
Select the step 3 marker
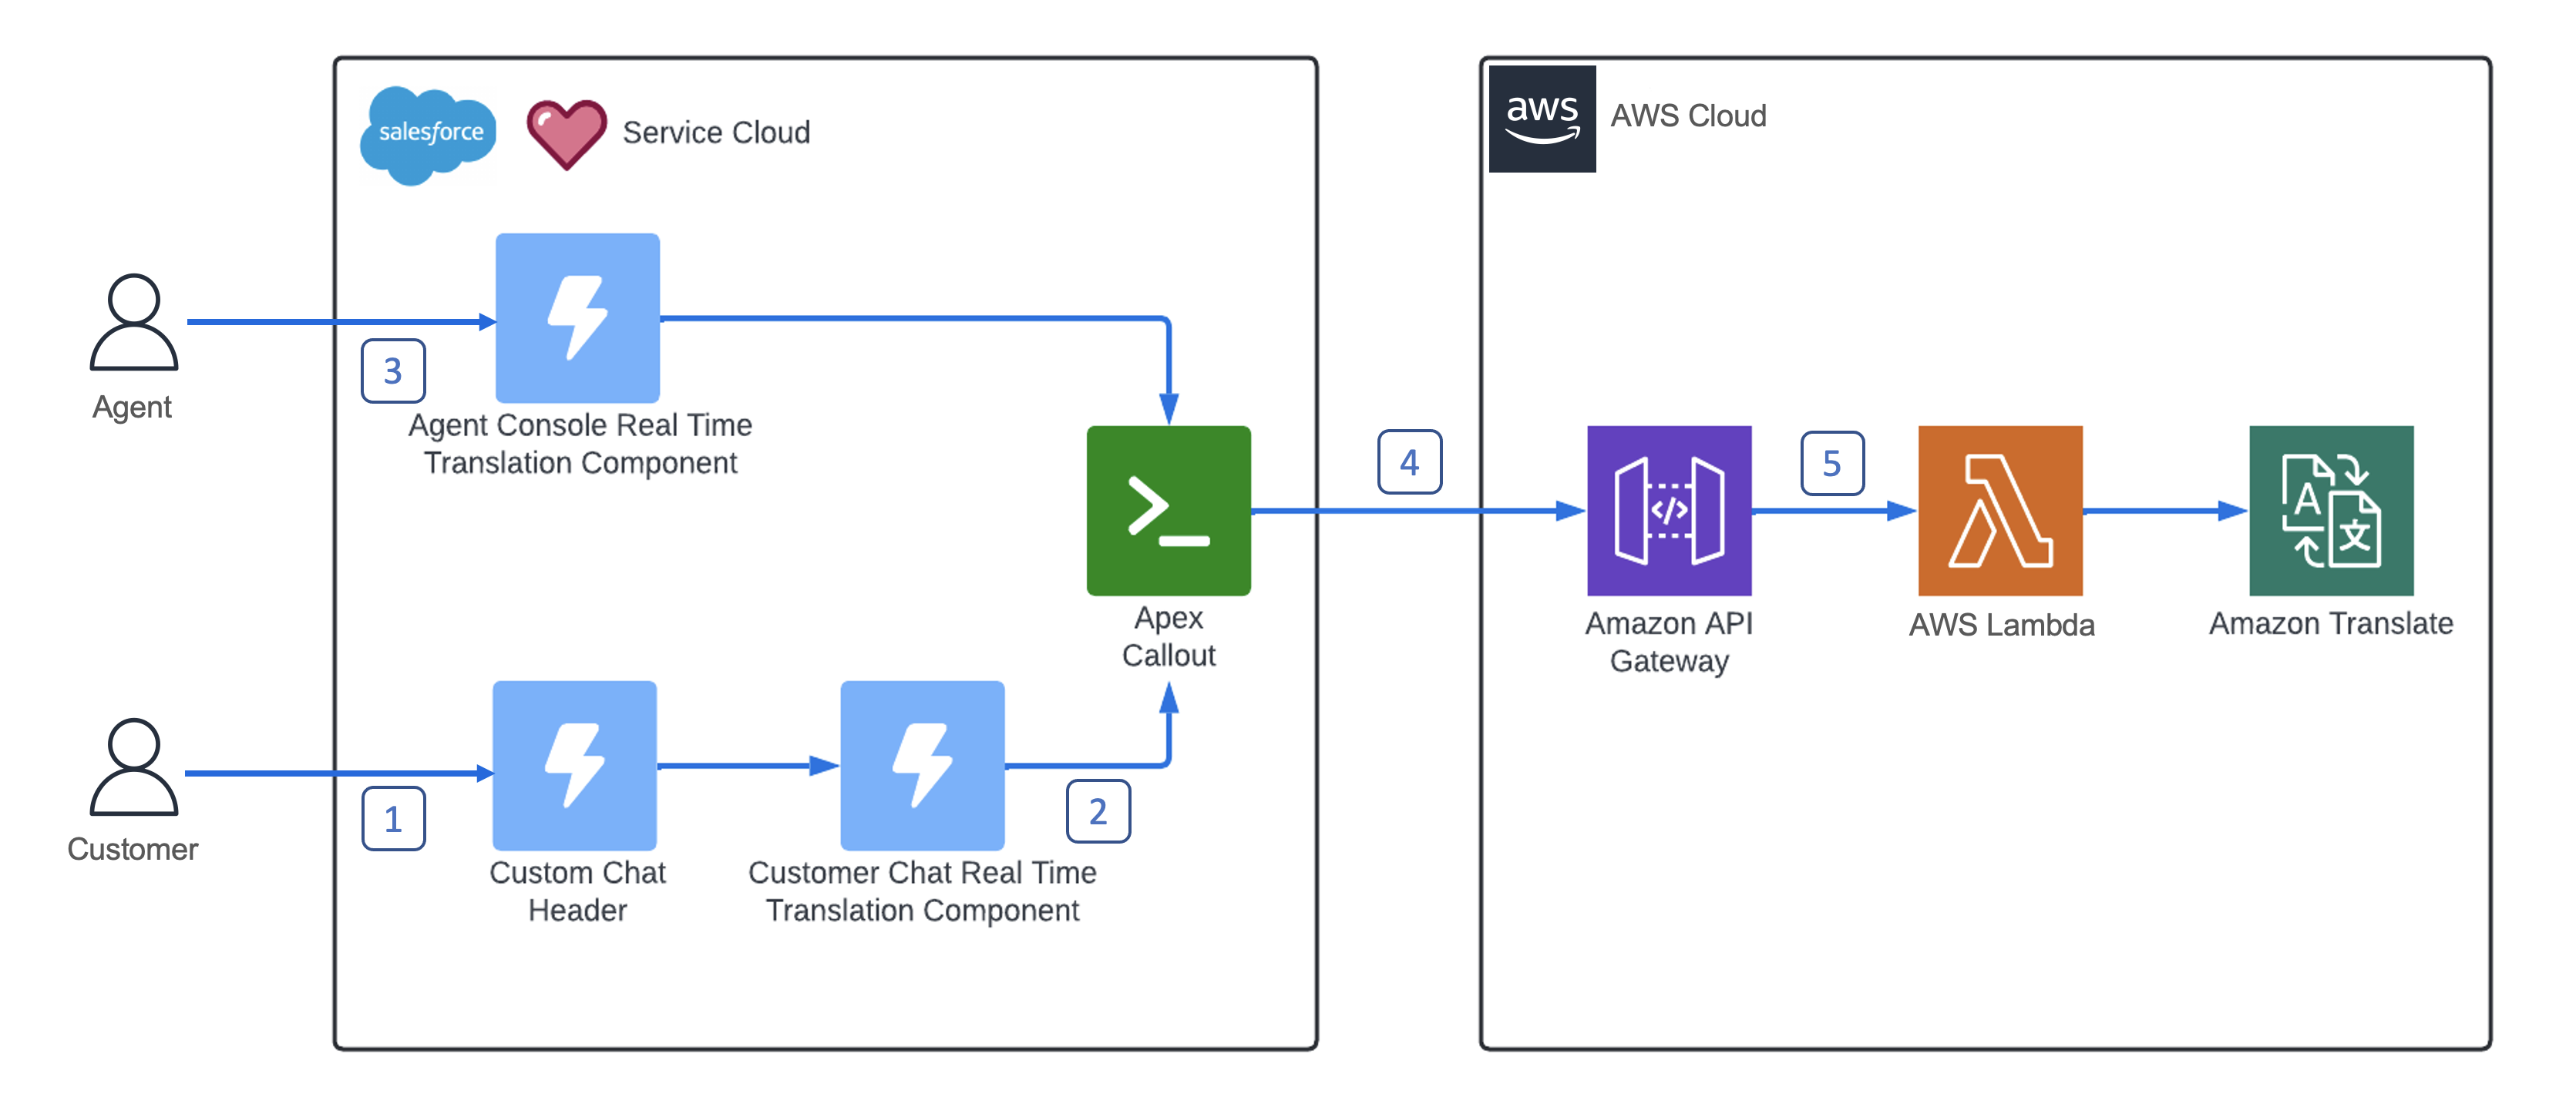click(x=393, y=371)
